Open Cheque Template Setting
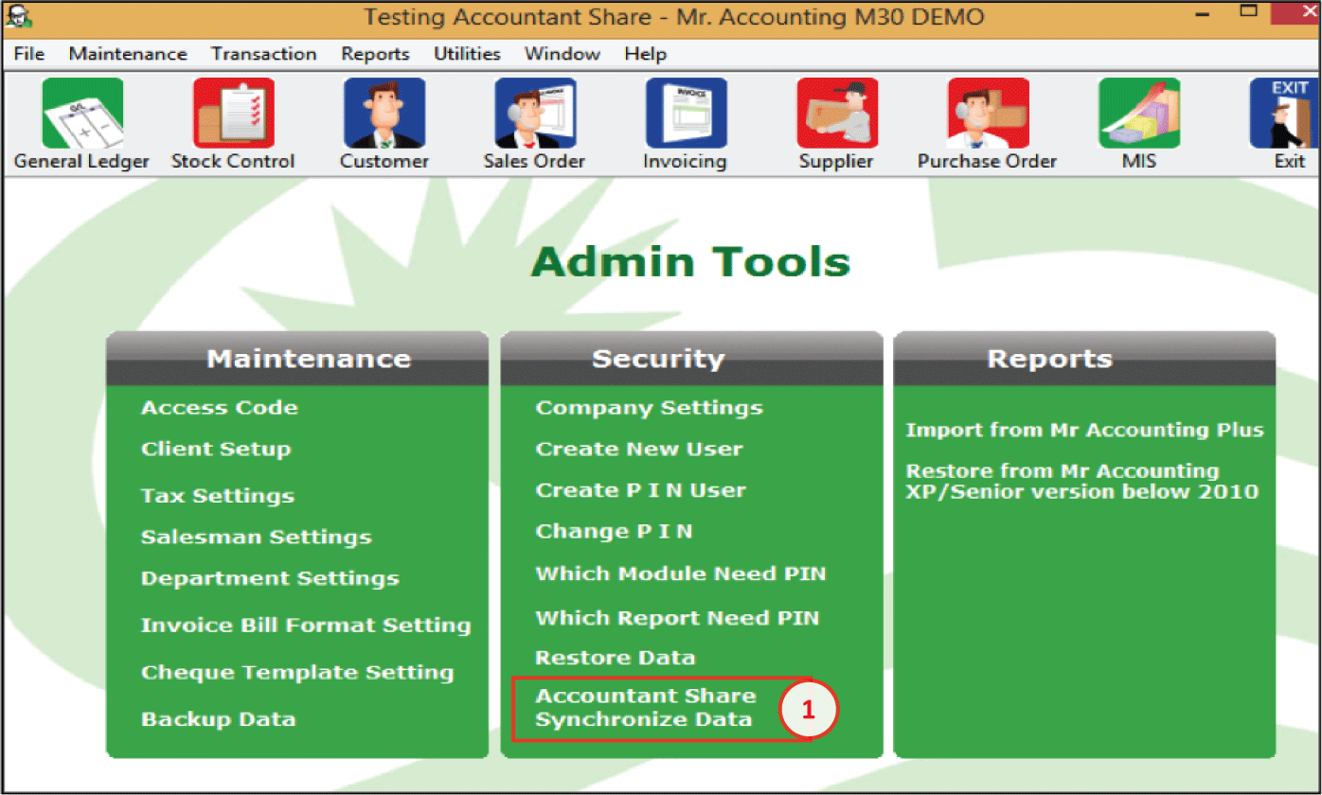 (x=297, y=673)
